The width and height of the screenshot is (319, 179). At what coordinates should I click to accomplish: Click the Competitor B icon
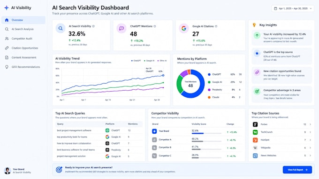point(154,147)
